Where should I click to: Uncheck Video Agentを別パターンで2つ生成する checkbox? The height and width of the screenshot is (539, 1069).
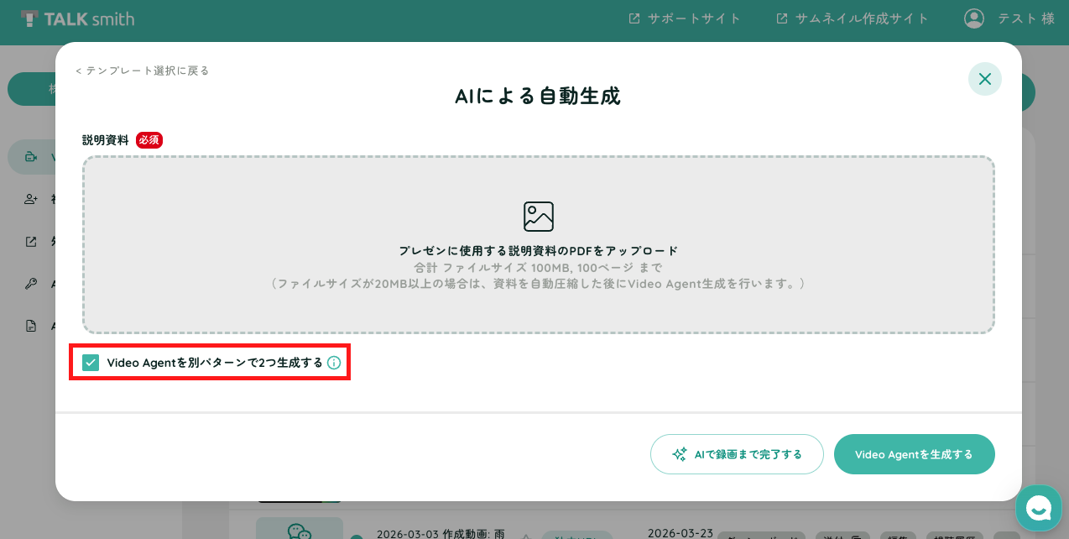91,363
